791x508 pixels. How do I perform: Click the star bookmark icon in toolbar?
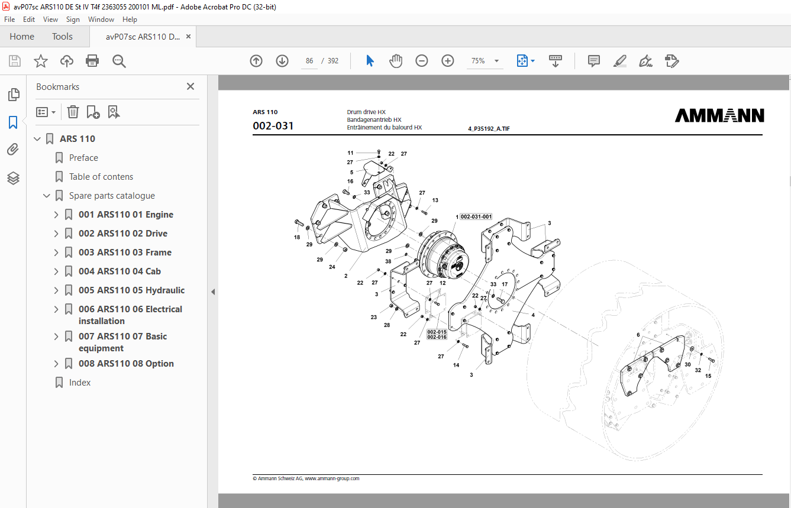point(41,61)
